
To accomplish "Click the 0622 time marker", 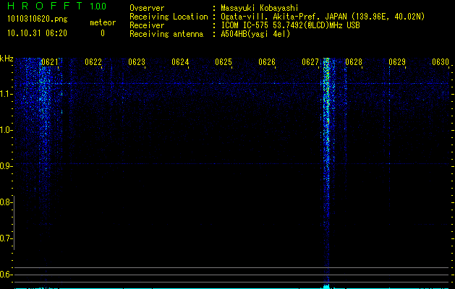I will pos(93,62).
